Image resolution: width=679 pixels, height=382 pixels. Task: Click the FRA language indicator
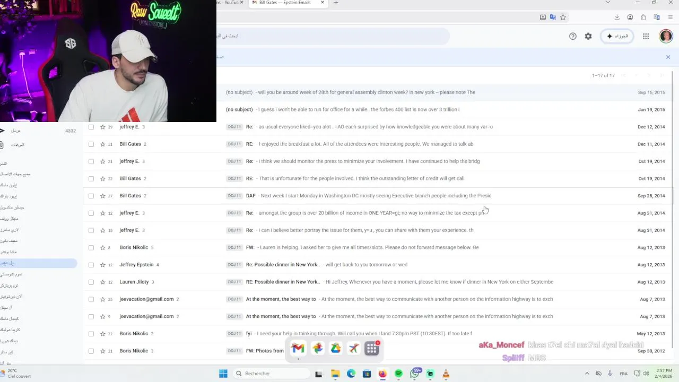click(624, 374)
